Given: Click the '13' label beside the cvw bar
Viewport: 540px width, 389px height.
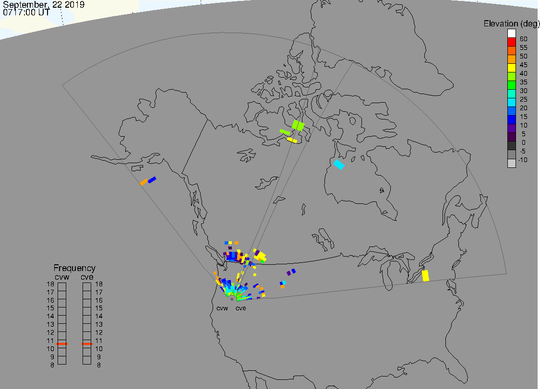Looking at the screenshot, I should (x=50, y=324).
